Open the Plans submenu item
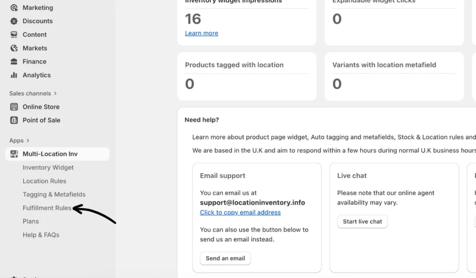This screenshot has width=476, height=278. (31, 221)
